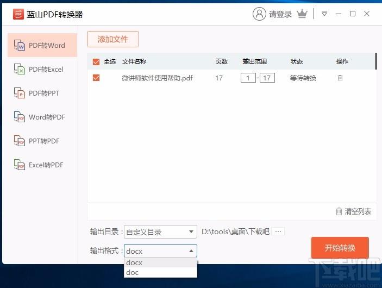The image size is (382, 288).
Task: Click the Excel转PDF icon in sidebar
Action: pyautogui.click(x=20, y=165)
